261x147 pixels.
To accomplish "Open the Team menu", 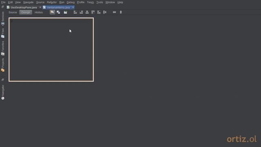I will coord(91,2).
